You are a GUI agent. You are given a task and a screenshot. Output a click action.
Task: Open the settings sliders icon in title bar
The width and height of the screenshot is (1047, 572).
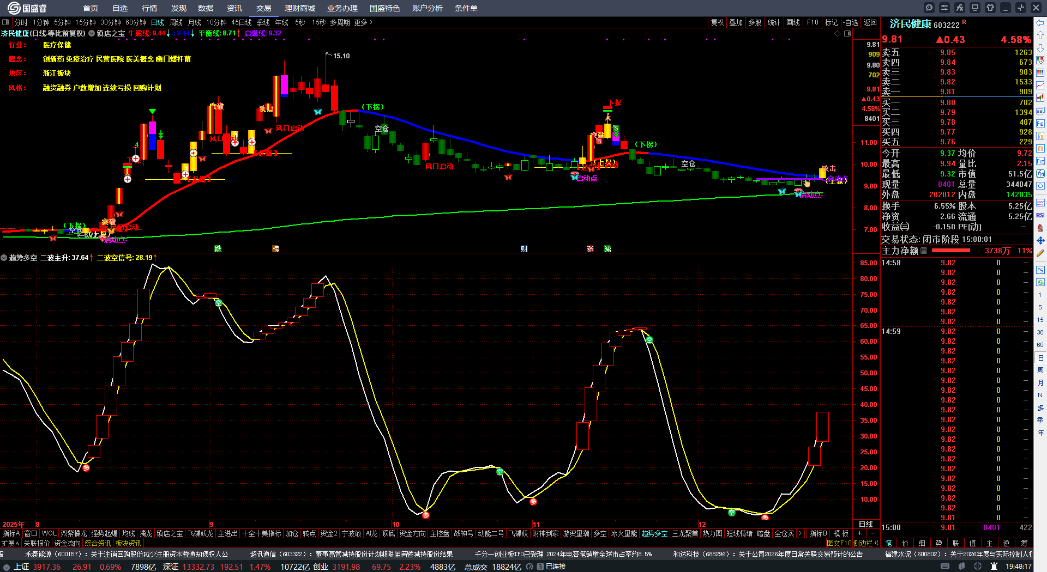point(944,8)
